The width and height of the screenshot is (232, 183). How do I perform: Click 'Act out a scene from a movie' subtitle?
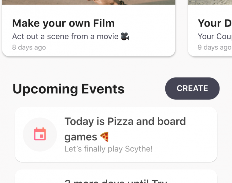(x=65, y=37)
